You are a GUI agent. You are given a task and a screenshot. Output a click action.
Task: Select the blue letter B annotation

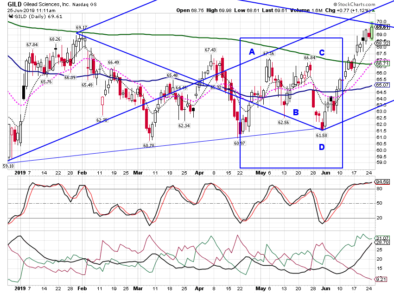coord(296,112)
